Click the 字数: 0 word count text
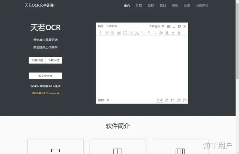The image size is (239, 154). pos(103,100)
